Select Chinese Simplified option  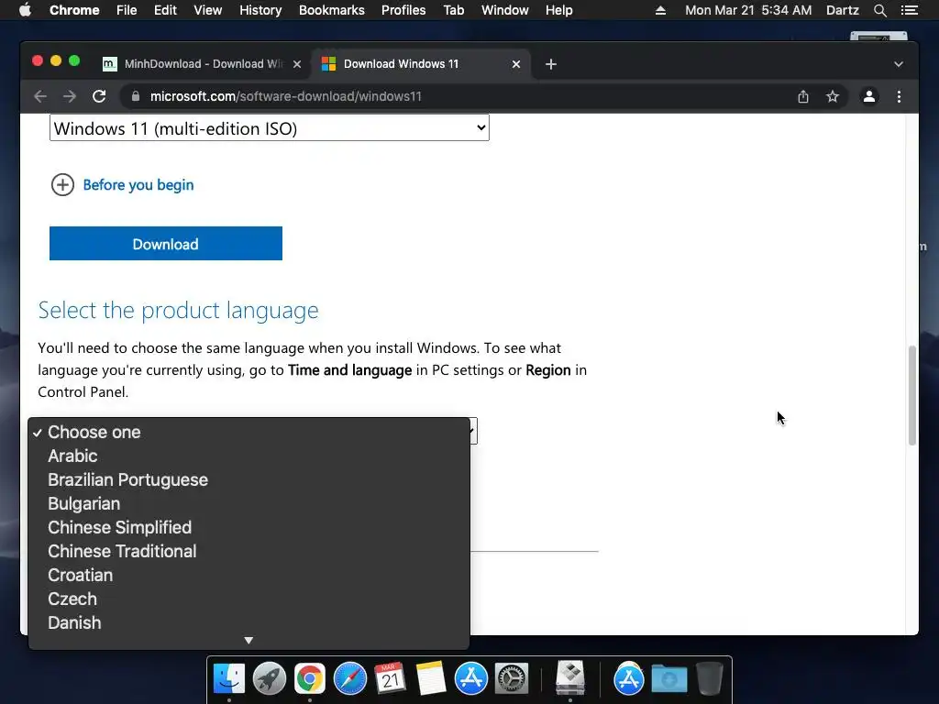pyautogui.click(x=249, y=527)
